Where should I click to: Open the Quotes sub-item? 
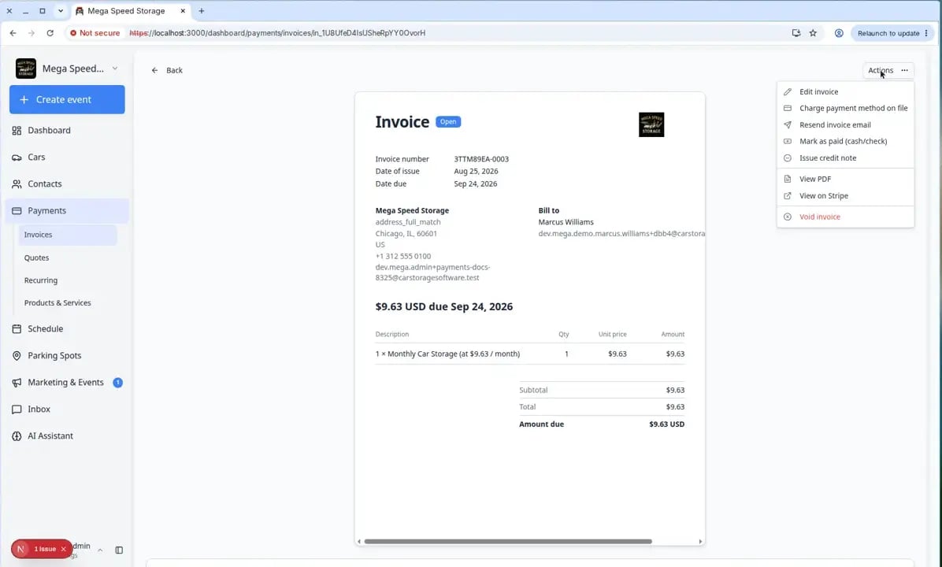(x=37, y=258)
